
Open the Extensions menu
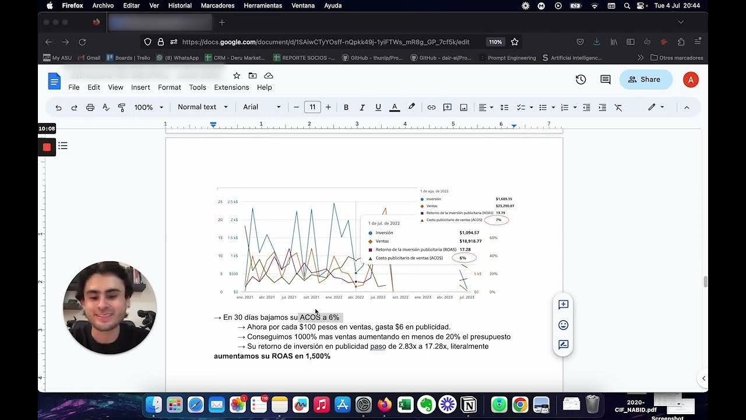[x=231, y=87]
